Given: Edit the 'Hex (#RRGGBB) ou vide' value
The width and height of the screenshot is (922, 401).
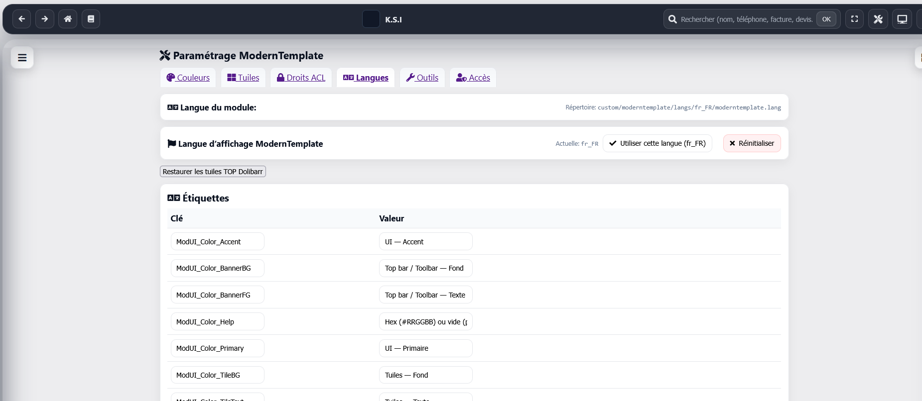Looking at the screenshot, I should click(x=426, y=322).
